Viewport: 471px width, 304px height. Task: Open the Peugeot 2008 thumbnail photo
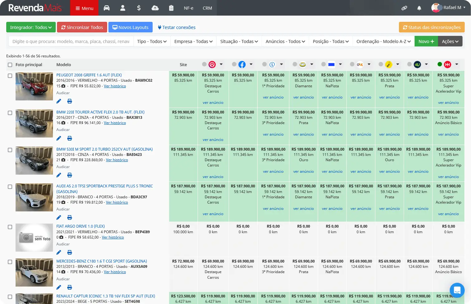tap(34, 86)
